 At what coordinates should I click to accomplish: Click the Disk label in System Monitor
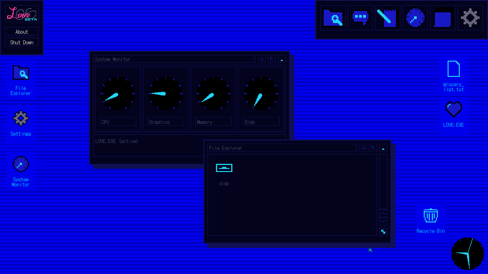click(261, 122)
